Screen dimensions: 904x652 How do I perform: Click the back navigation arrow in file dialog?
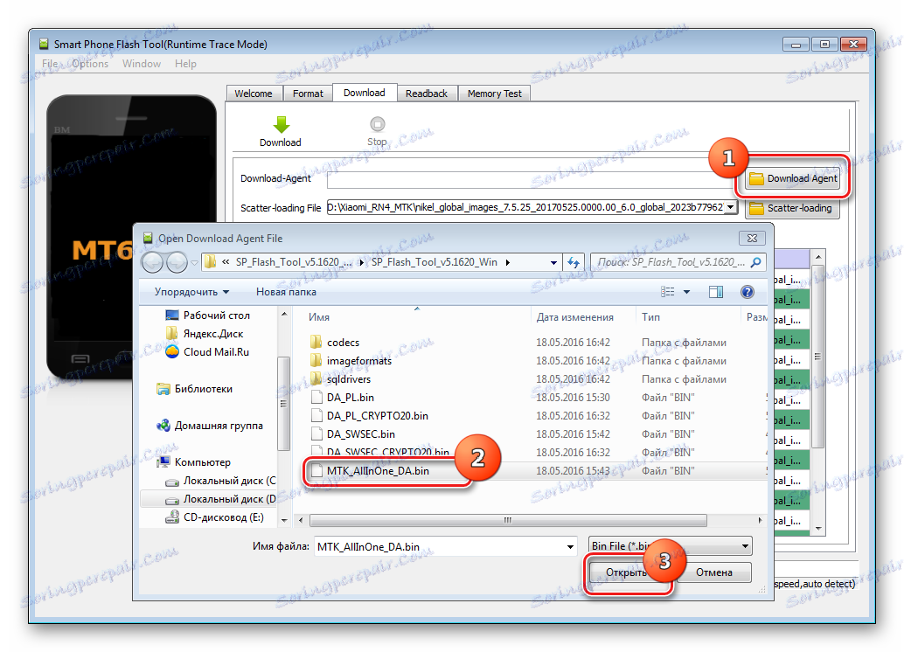click(x=153, y=262)
